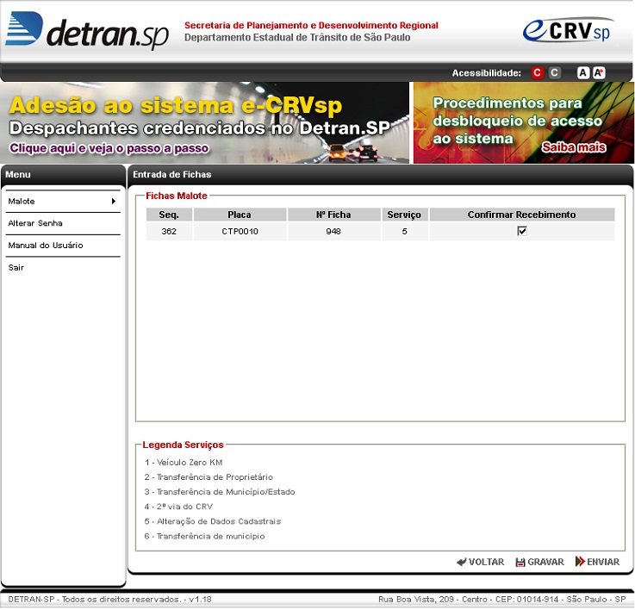Screen dimensions: 635x610
Task: Select sequence cell 362
Action: (x=169, y=232)
